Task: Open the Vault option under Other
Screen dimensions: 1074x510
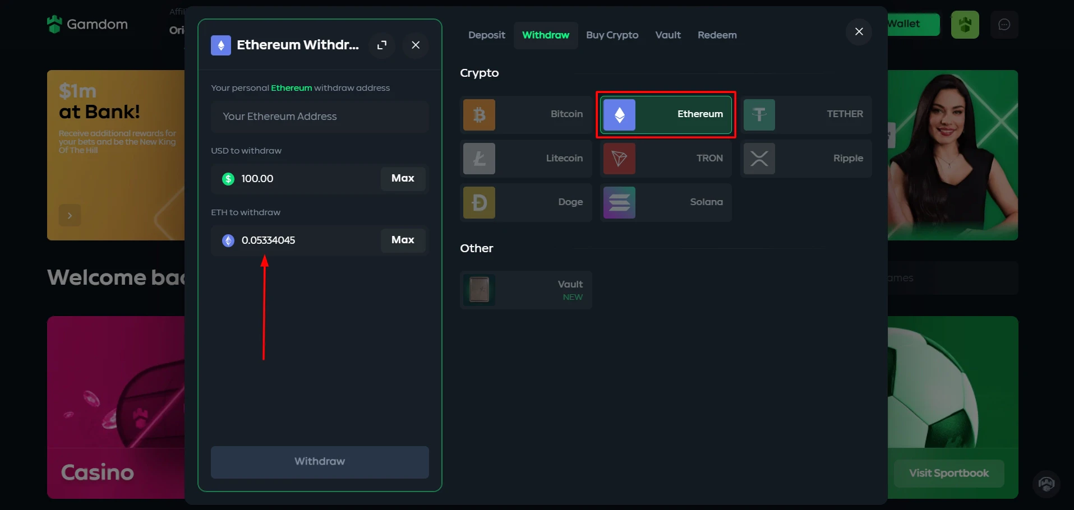Action: [526, 290]
